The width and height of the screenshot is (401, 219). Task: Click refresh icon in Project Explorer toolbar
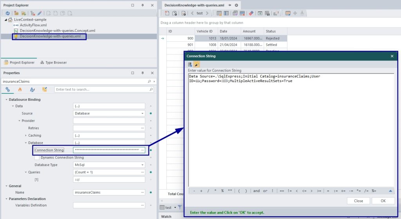8,13
